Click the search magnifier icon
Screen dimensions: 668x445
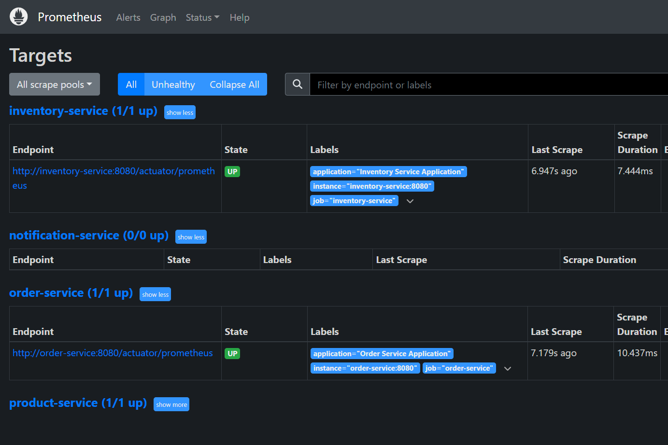[297, 84]
